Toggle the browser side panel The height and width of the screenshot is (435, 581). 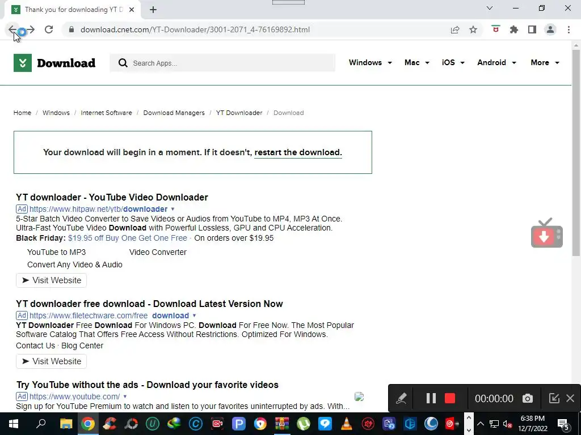(x=532, y=29)
